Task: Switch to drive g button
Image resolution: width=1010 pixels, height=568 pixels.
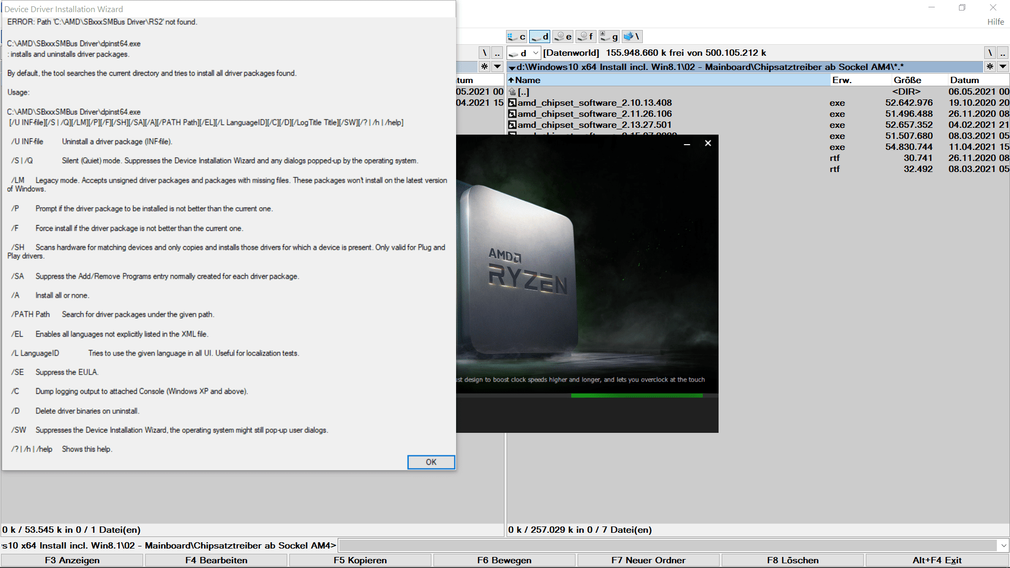Action: point(609,36)
